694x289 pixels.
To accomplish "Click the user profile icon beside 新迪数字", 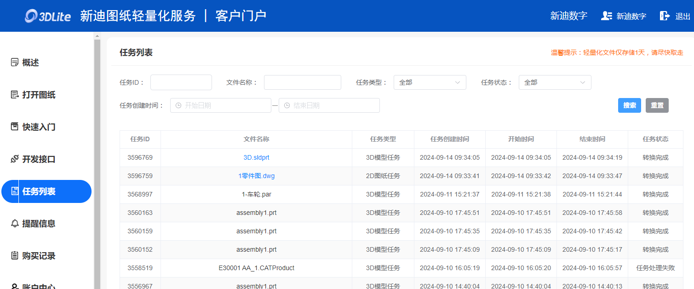I will pyautogui.click(x=606, y=16).
